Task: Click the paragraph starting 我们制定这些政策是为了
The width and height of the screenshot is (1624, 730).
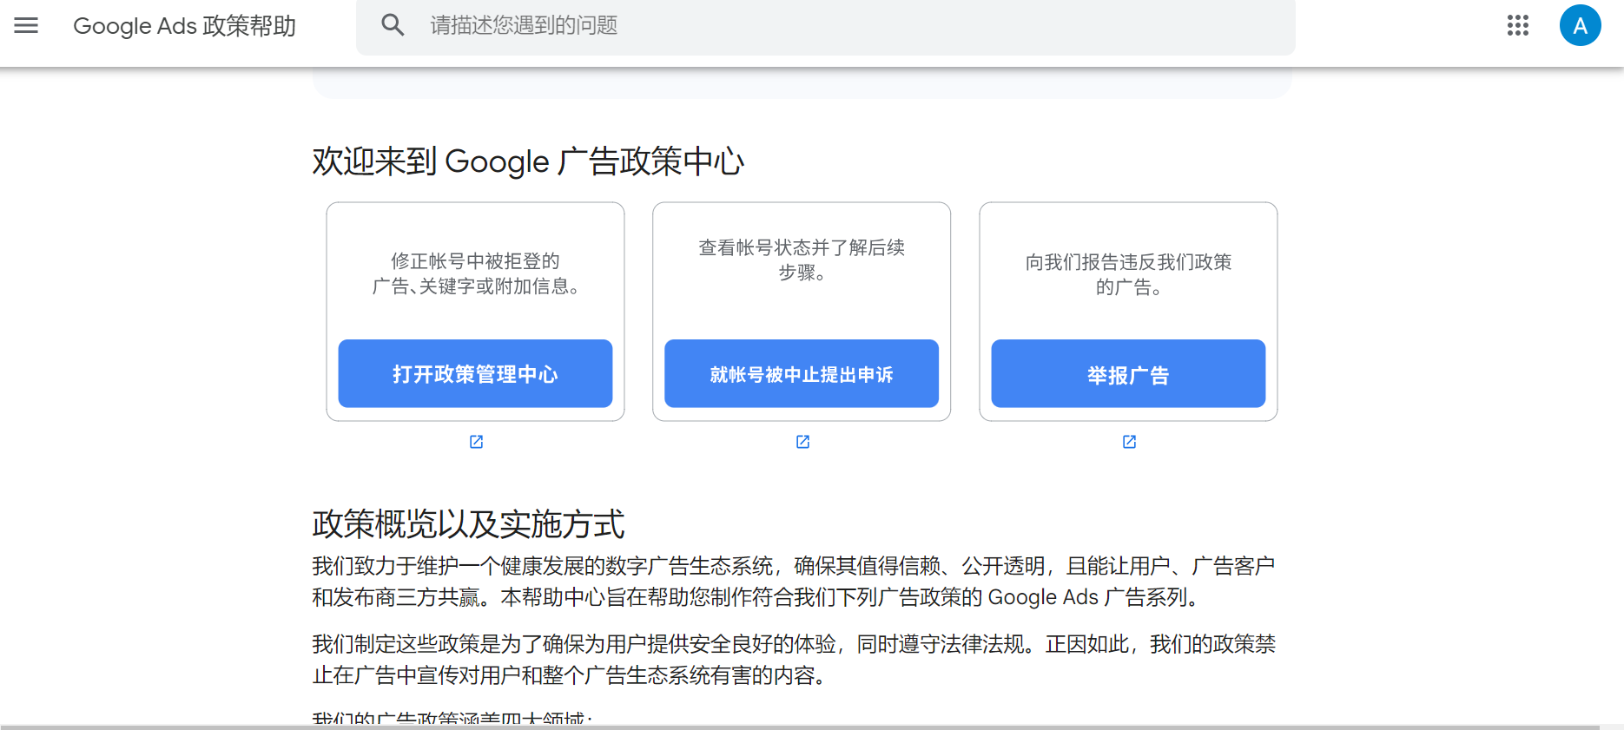Action: [x=794, y=660]
